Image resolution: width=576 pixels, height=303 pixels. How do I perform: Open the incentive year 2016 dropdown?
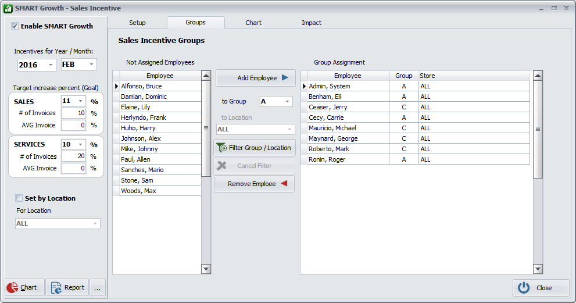[x=51, y=65]
